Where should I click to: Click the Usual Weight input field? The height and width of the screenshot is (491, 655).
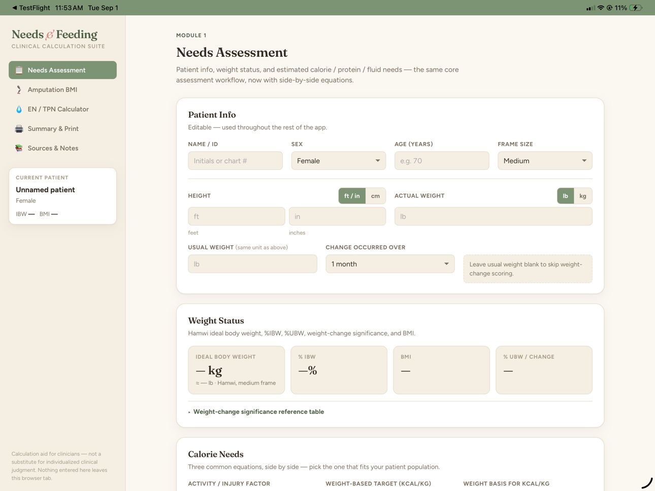click(252, 264)
